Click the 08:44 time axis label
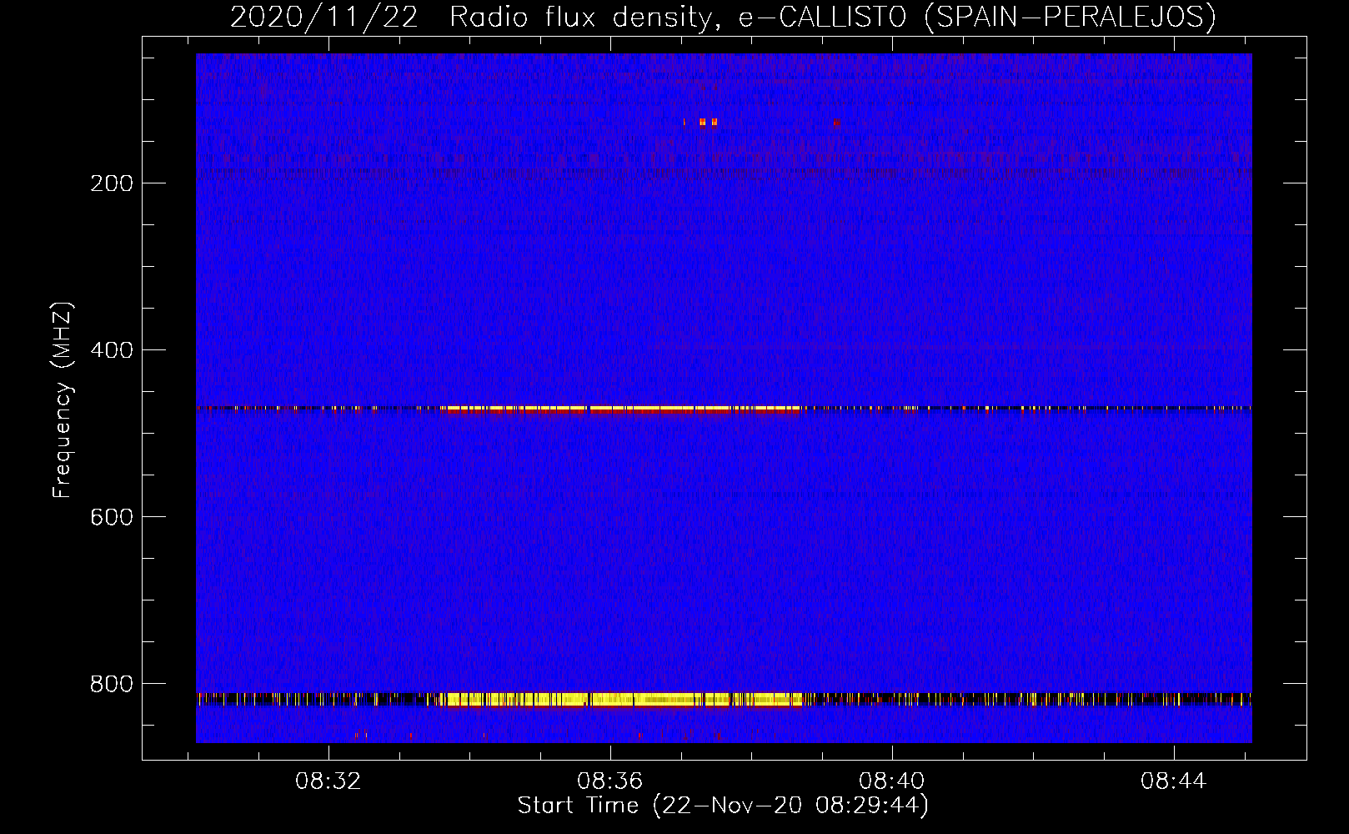Screen dimensions: 1349x834 1173,781
